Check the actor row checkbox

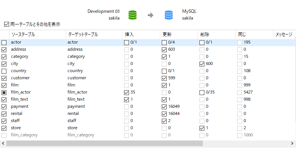[4, 43]
